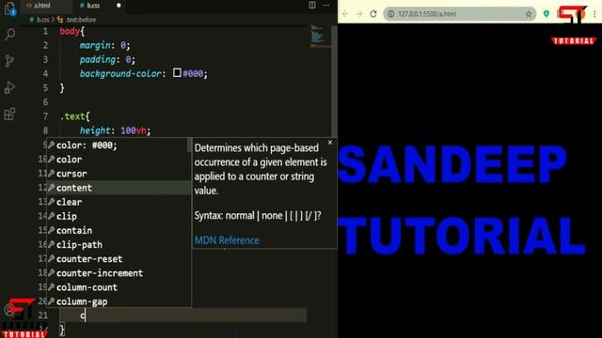Viewport: 602px width, 338px height.
Task: Click the 'margin' property on line 2
Action: [x=95, y=45]
